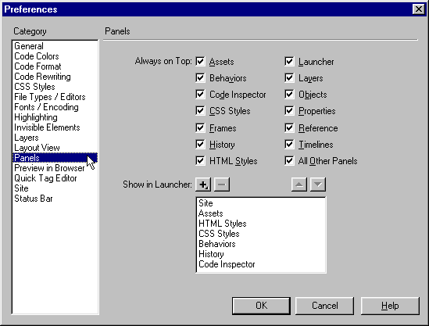
Task: Uncheck the Launcher checkbox
Action: pos(289,61)
